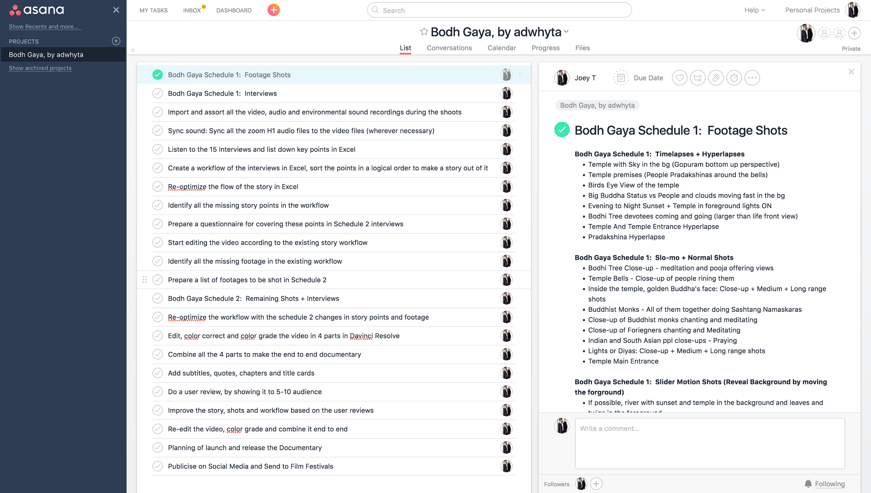Switch to the Calendar tab
This screenshot has width=871, height=493.
pos(501,48)
